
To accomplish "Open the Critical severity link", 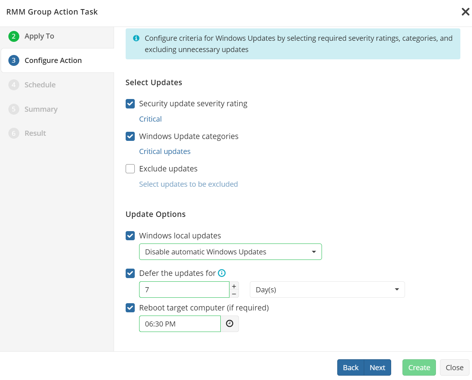I will (x=150, y=119).
